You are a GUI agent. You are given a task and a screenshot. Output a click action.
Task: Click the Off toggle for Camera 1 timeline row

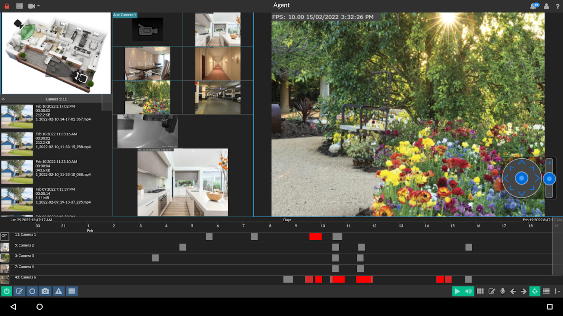(x=4, y=236)
